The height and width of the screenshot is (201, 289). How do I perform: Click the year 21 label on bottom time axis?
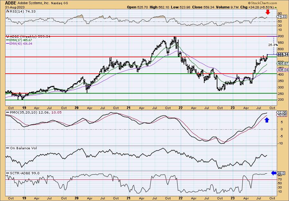129,198
